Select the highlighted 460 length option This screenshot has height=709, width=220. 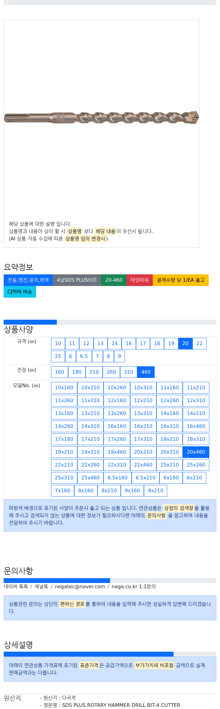point(146,372)
